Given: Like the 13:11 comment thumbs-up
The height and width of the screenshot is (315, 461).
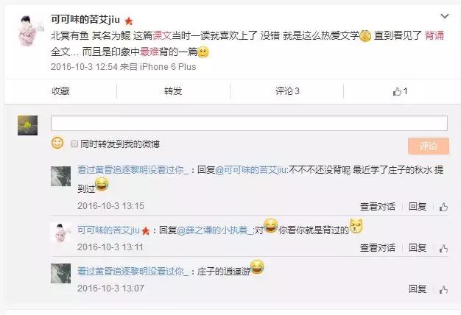Looking at the screenshot, I should tap(443, 248).
